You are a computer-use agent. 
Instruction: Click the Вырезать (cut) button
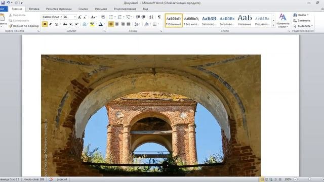pyautogui.click(x=17, y=15)
